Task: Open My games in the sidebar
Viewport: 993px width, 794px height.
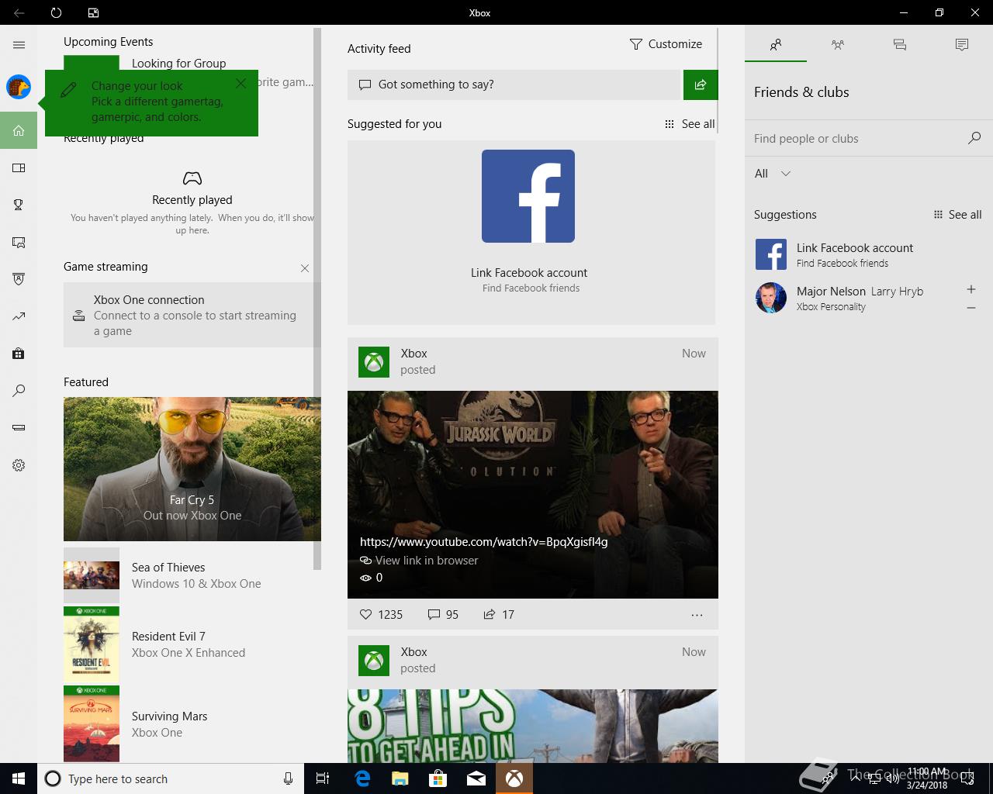Action: (x=19, y=167)
